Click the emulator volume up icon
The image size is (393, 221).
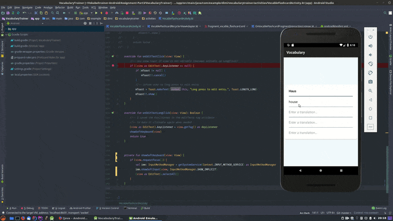pos(370,46)
